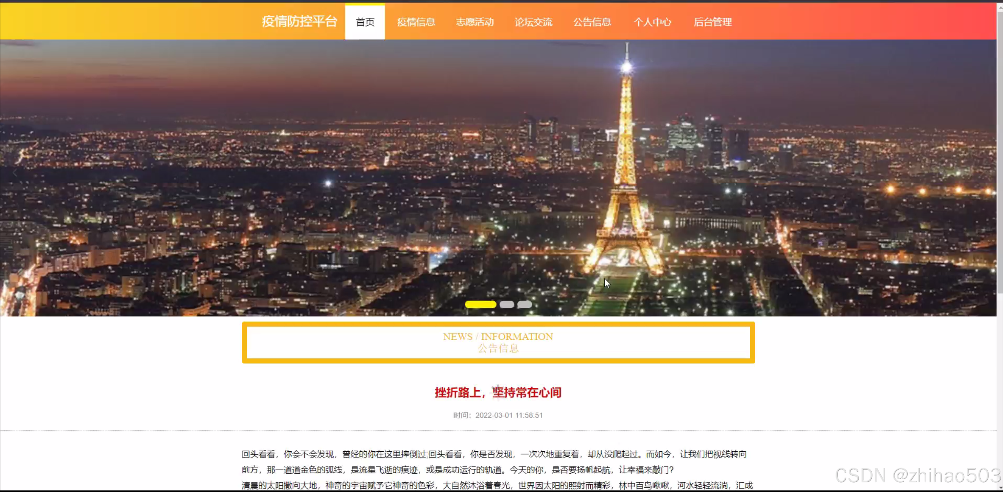
Task: Open the 个人中心 personal center
Action: pyautogui.click(x=653, y=22)
